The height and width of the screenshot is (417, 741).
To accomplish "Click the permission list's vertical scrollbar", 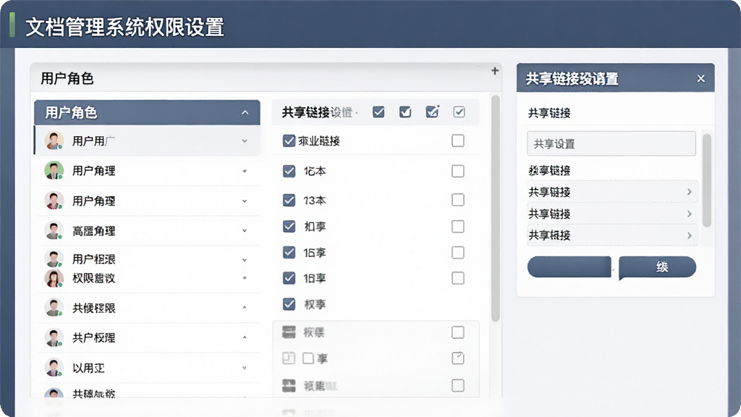I will [495, 208].
